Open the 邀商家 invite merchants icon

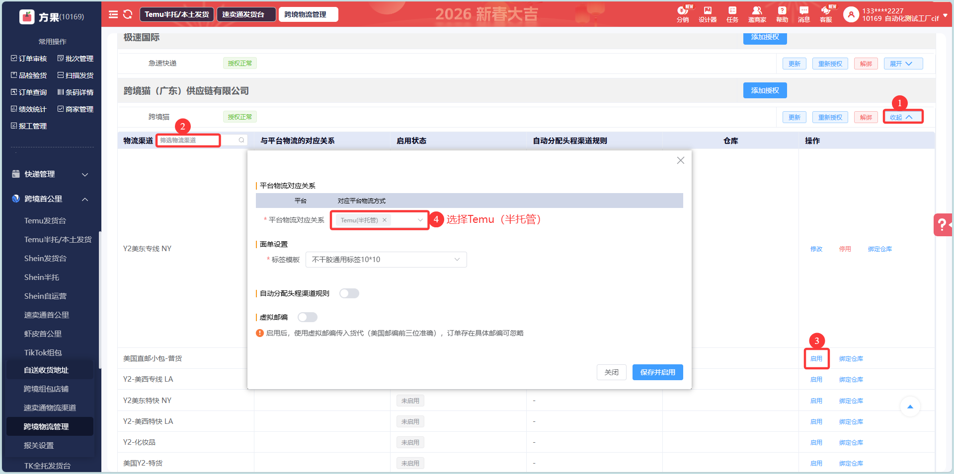(757, 14)
